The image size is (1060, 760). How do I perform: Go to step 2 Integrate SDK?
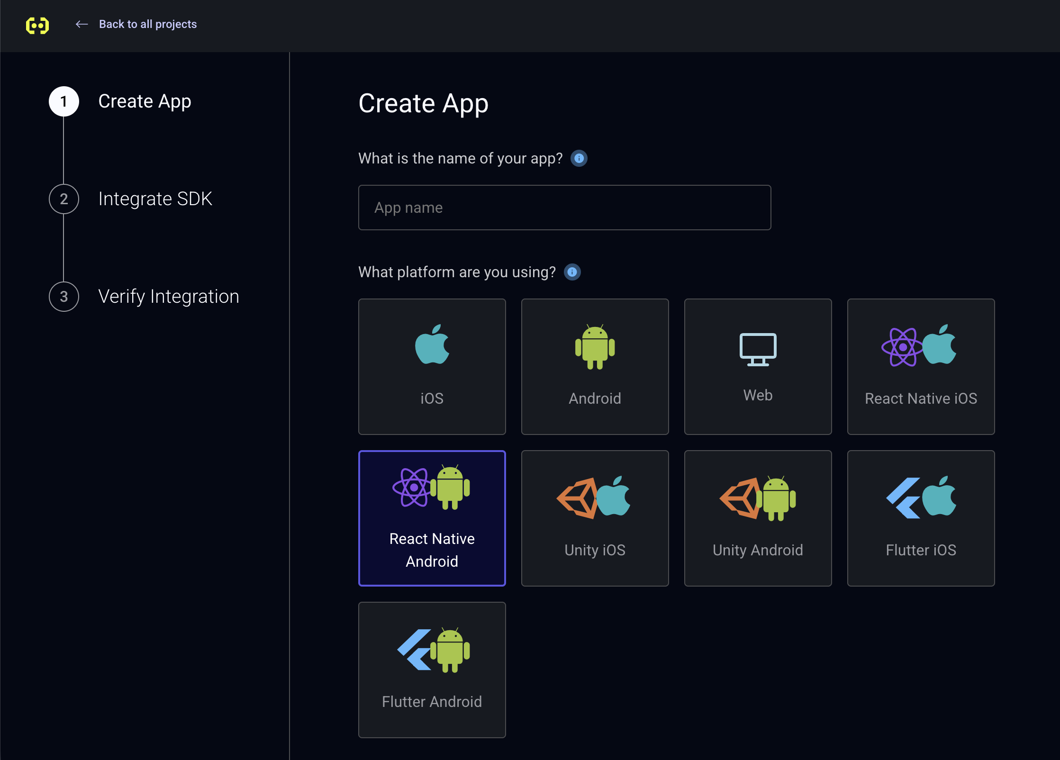155,199
